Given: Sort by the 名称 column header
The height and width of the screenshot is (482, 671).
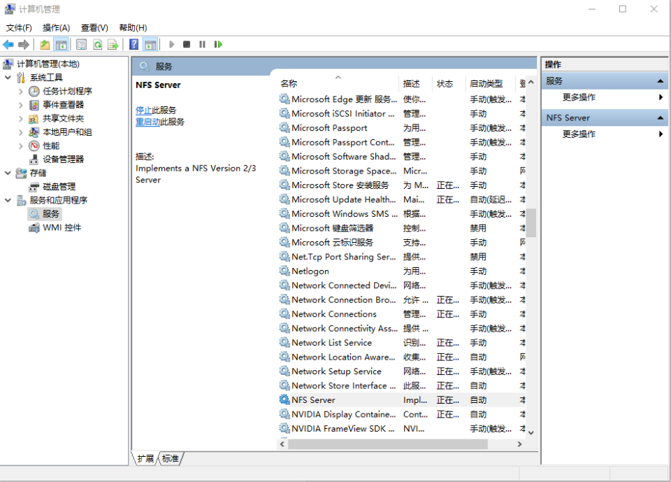Looking at the screenshot, I should pyautogui.click(x=338, y=83).
